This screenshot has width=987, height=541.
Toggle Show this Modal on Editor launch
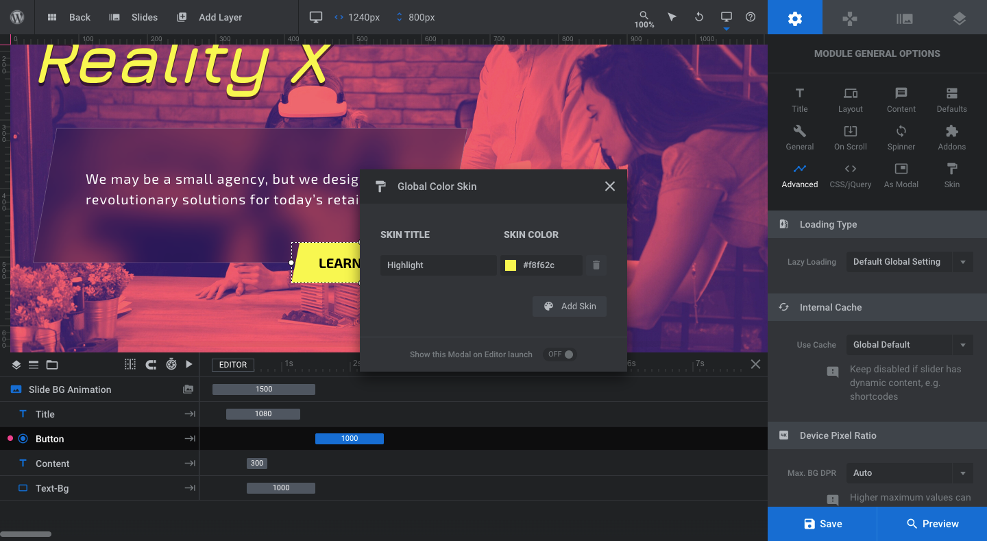pos(560,354)
